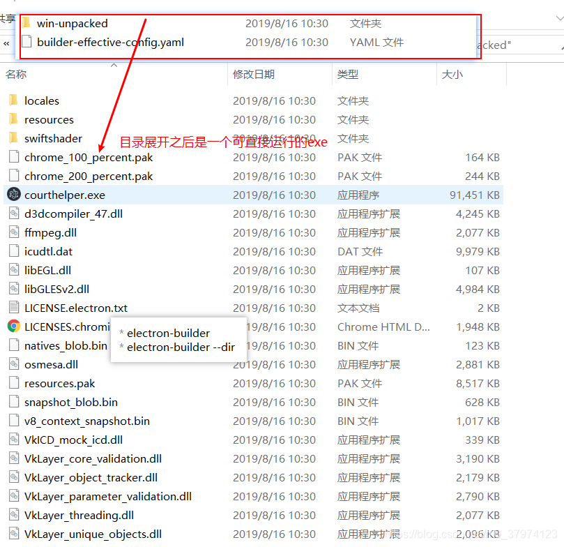Select the courthelper.exe file name
Screen dimensions: 564x547
click(x=65, y=195)
